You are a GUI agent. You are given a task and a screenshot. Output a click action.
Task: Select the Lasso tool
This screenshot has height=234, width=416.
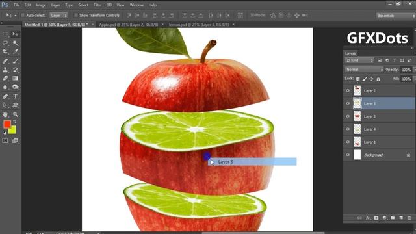(5, 43)
